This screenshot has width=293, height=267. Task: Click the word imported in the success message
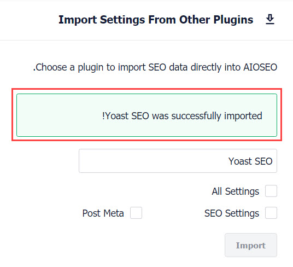tap(243, 116)
